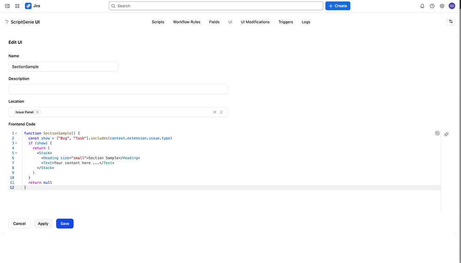Screen dimensions: 461x263
Task: Click the Issue Panel tag label
Action: (x=24, y=112)
